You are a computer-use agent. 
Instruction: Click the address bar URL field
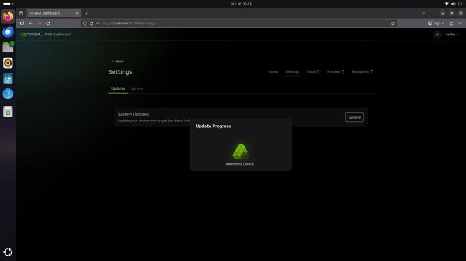[x=239, y=23]
